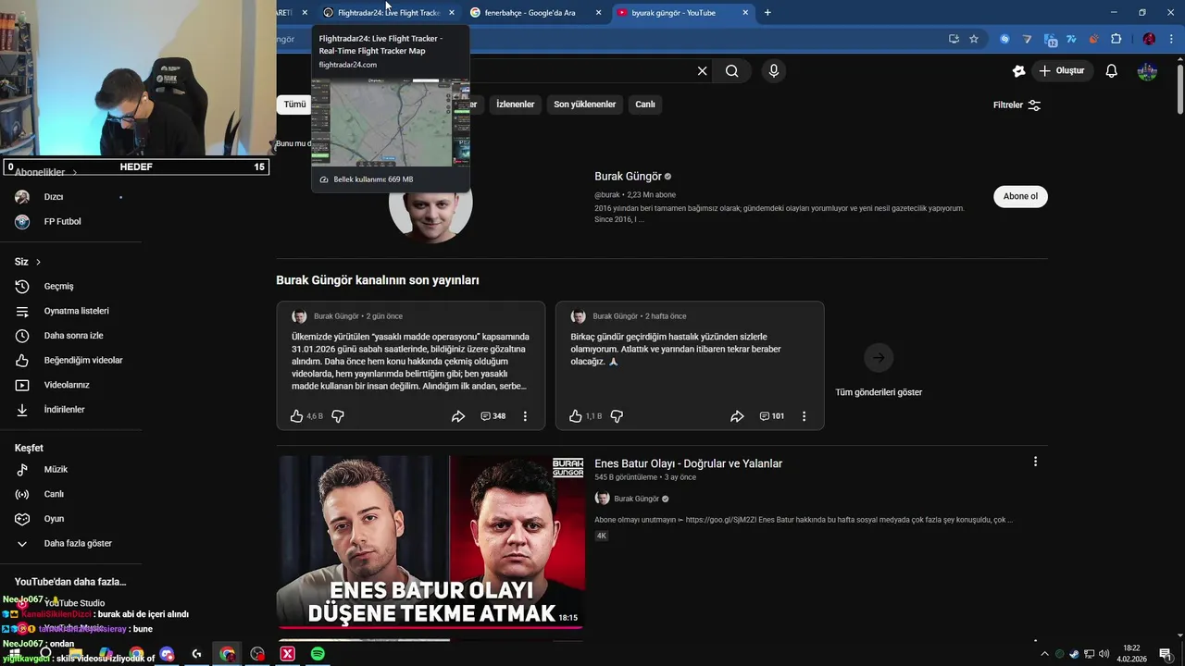Image resolution: width=1185 pixels, height=666 pixels.
Task: Close the fenerbahçe Google tab
Action: tap(598, 13)
